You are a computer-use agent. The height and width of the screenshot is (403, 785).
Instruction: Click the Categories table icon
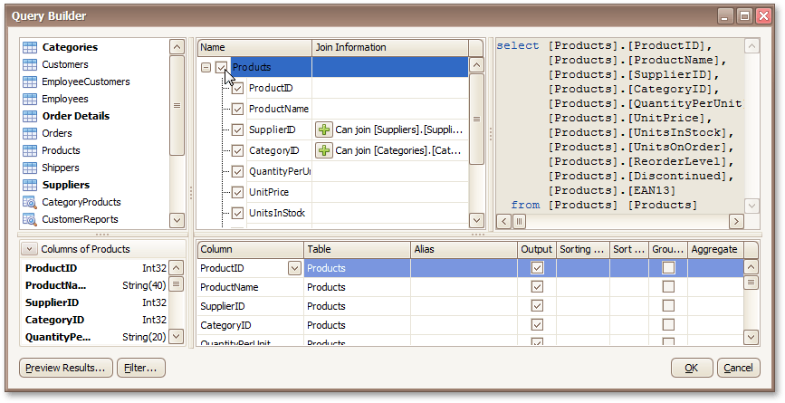tap(29, 47)
